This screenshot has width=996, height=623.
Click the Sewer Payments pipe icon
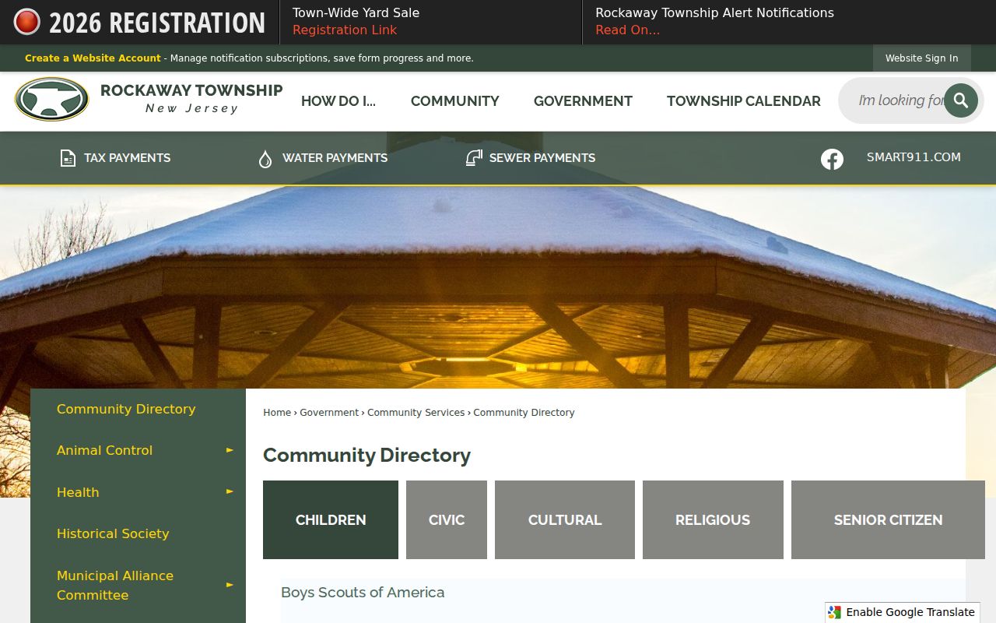[474, 157]
